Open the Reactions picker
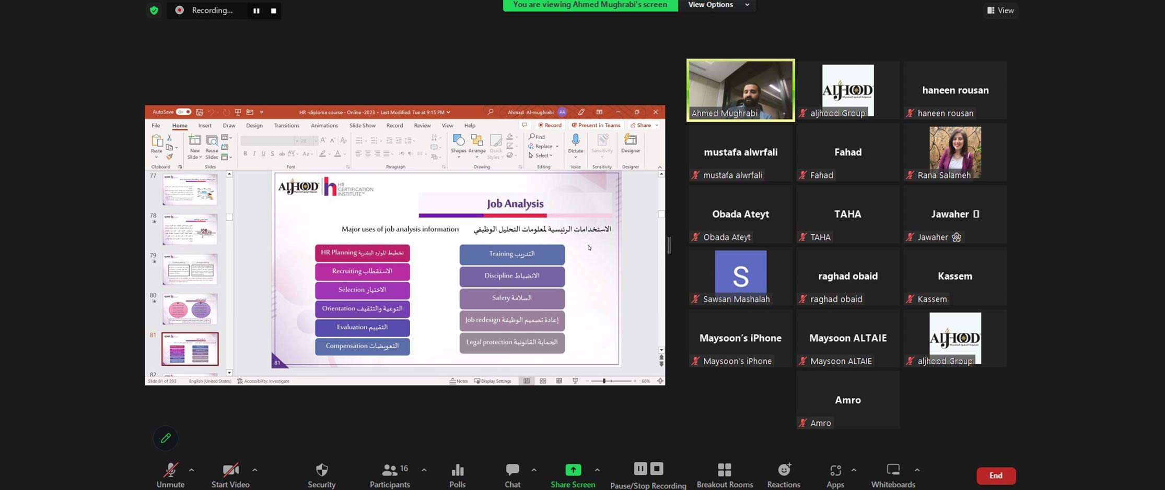Screen dimensions: 1165x490 pos(784,475)
